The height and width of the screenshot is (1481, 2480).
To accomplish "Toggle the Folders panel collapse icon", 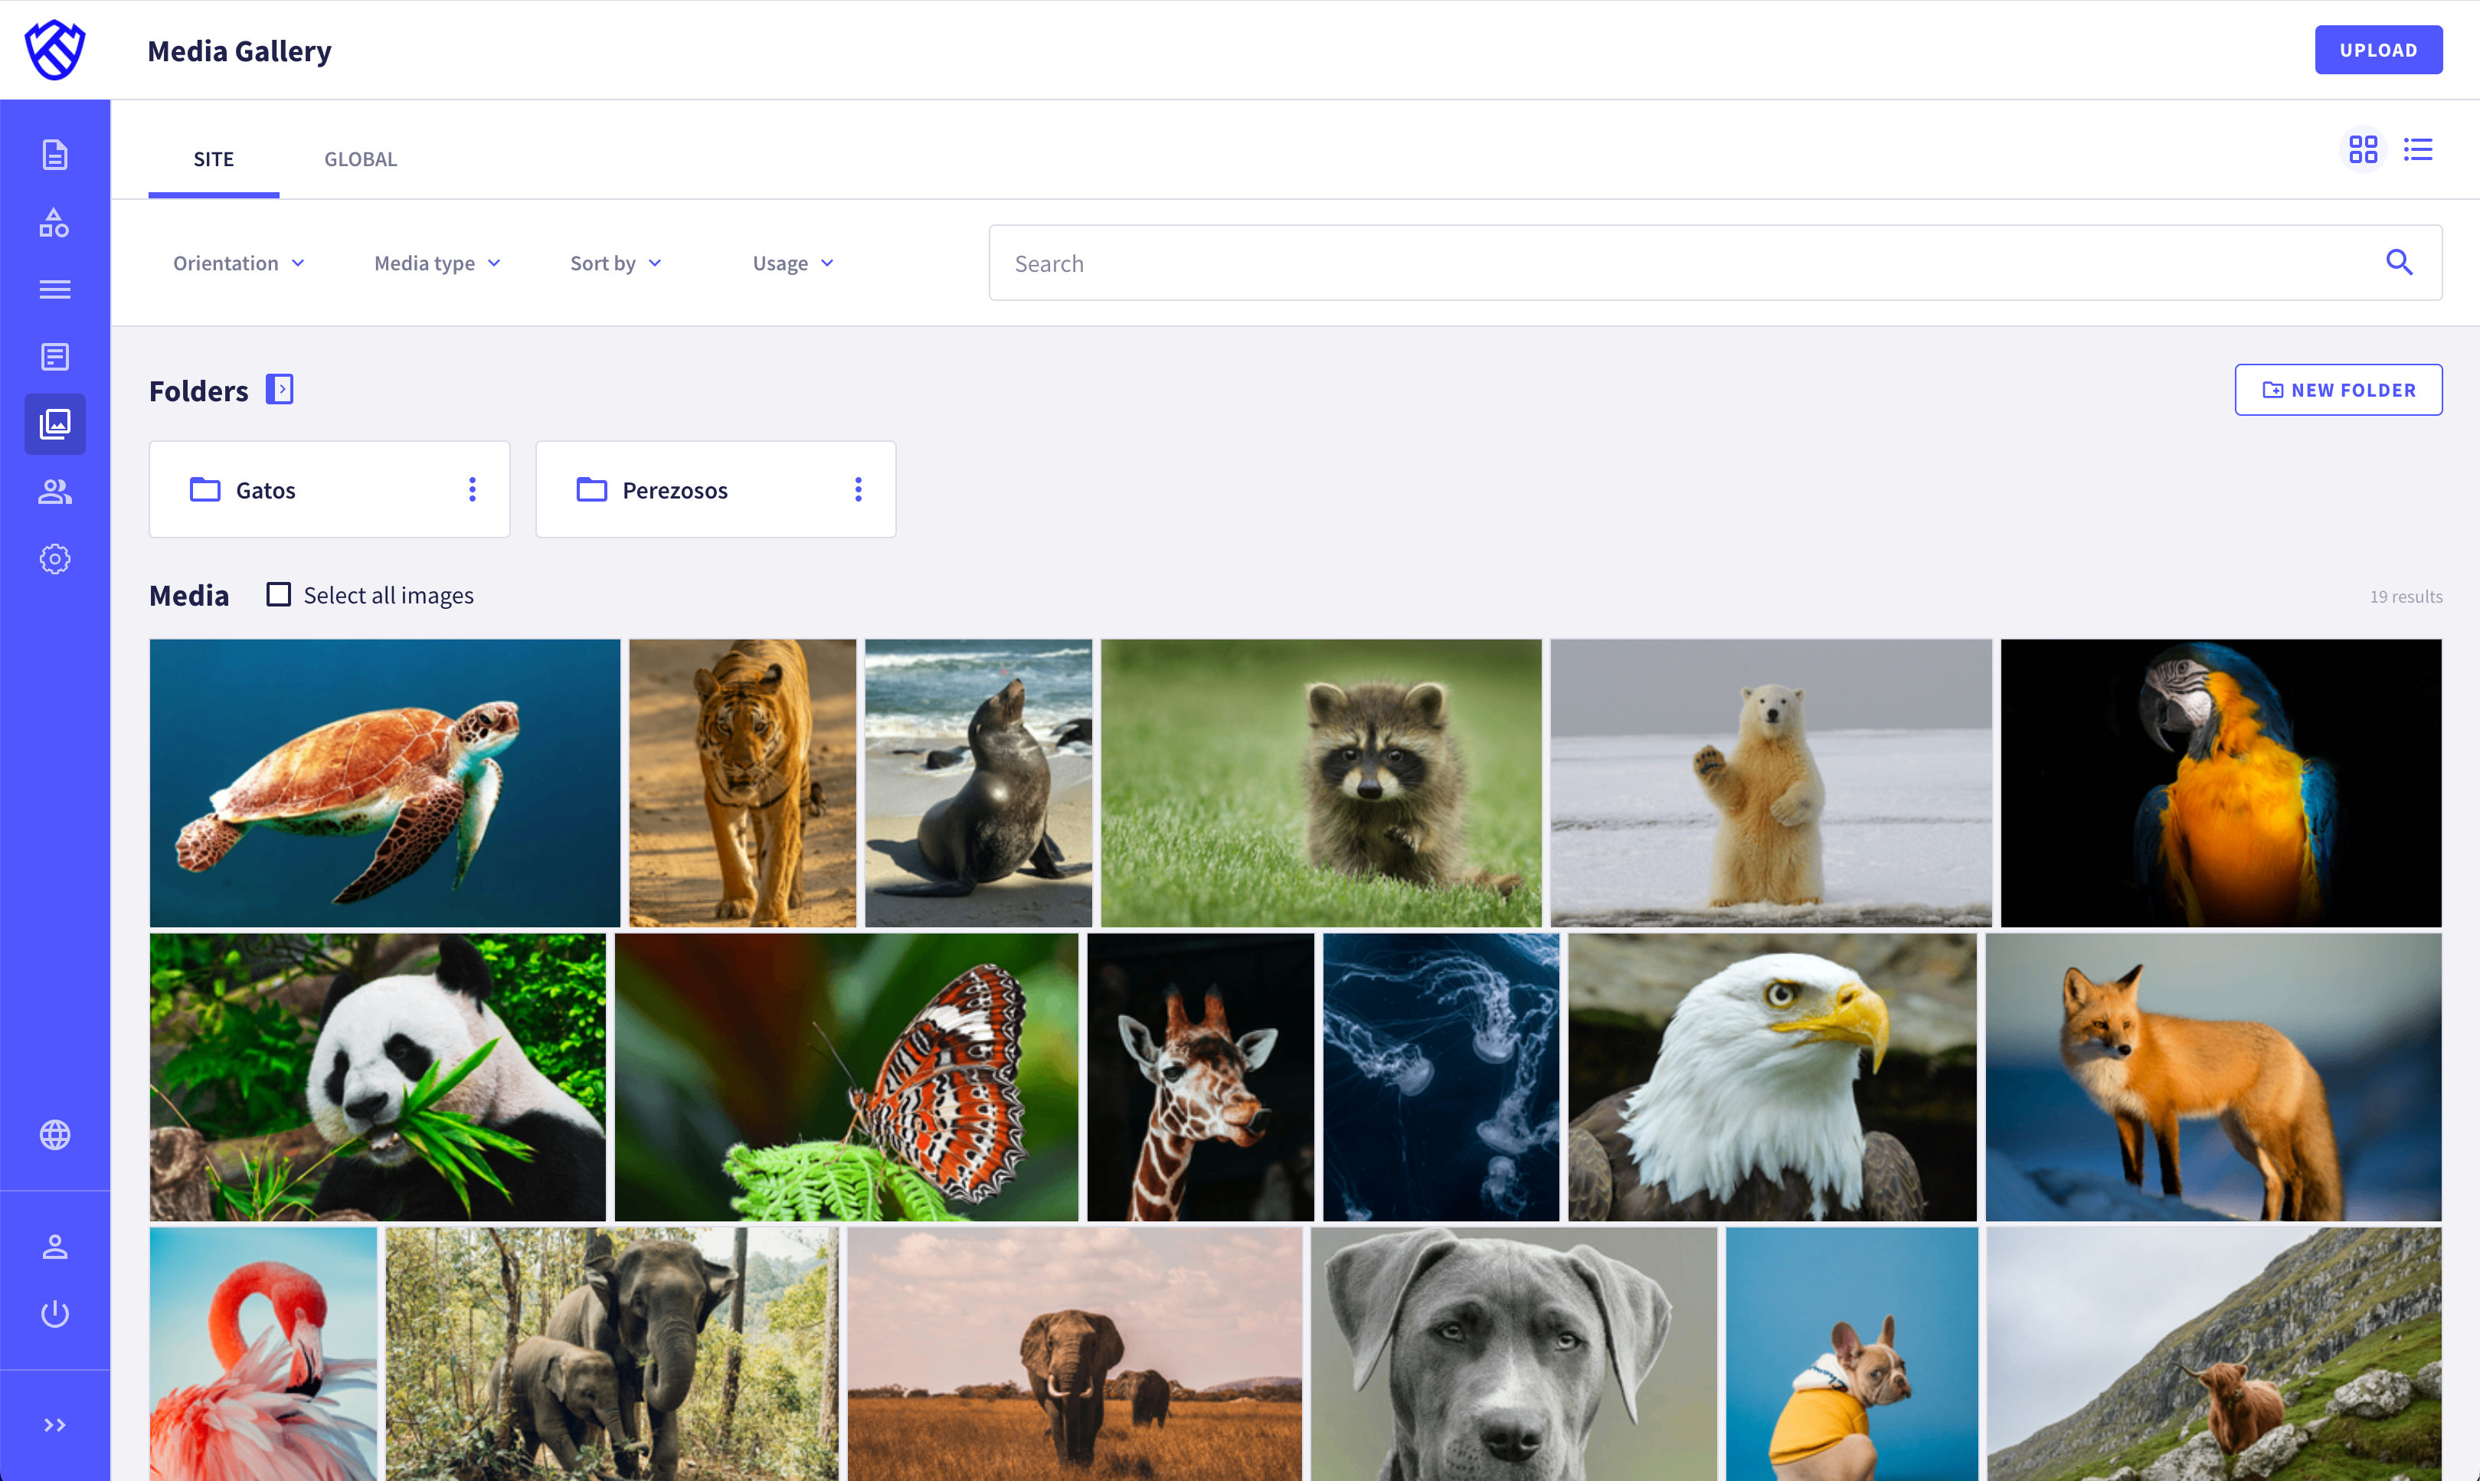I will click(x=280, y=389).
